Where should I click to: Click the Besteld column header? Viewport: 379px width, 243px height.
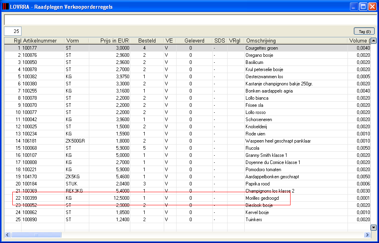(147, 41)
